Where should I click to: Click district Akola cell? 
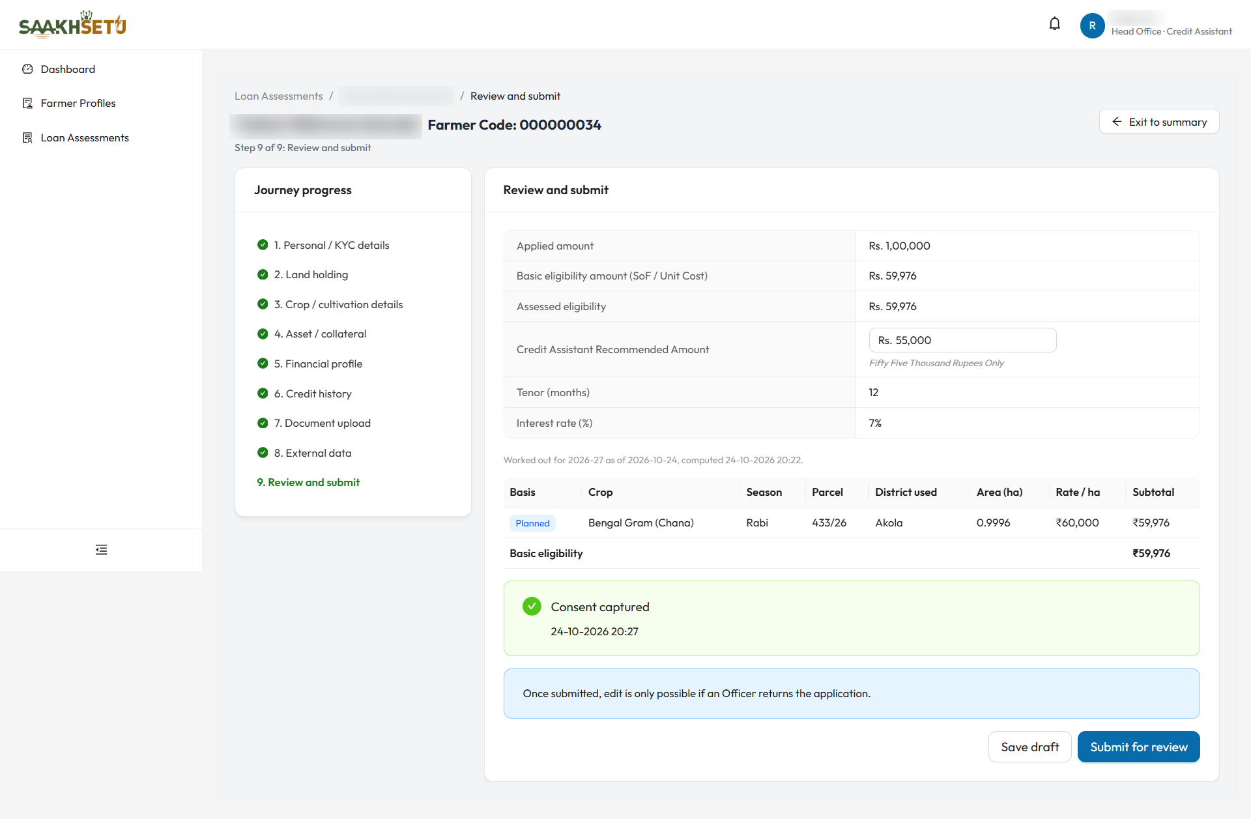pos(889,523)
